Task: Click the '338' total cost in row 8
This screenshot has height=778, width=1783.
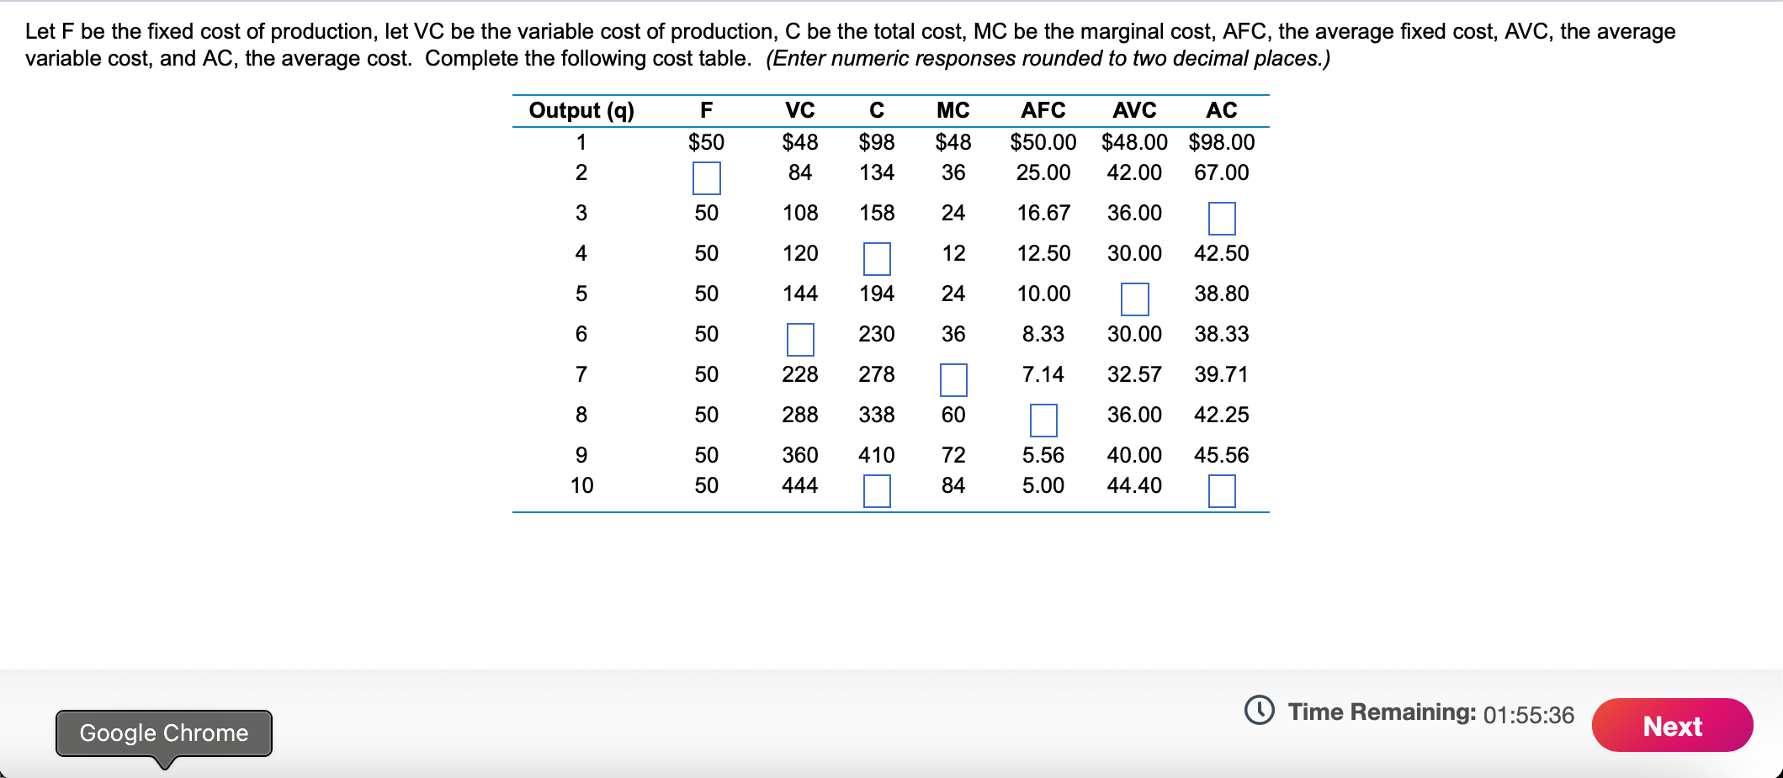Action: (x=877, y=415)
